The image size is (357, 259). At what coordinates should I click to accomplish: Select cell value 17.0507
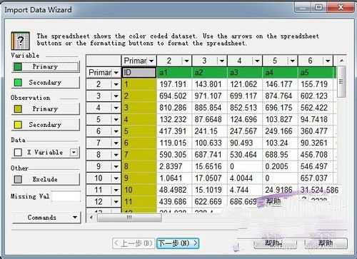point(209,178)
